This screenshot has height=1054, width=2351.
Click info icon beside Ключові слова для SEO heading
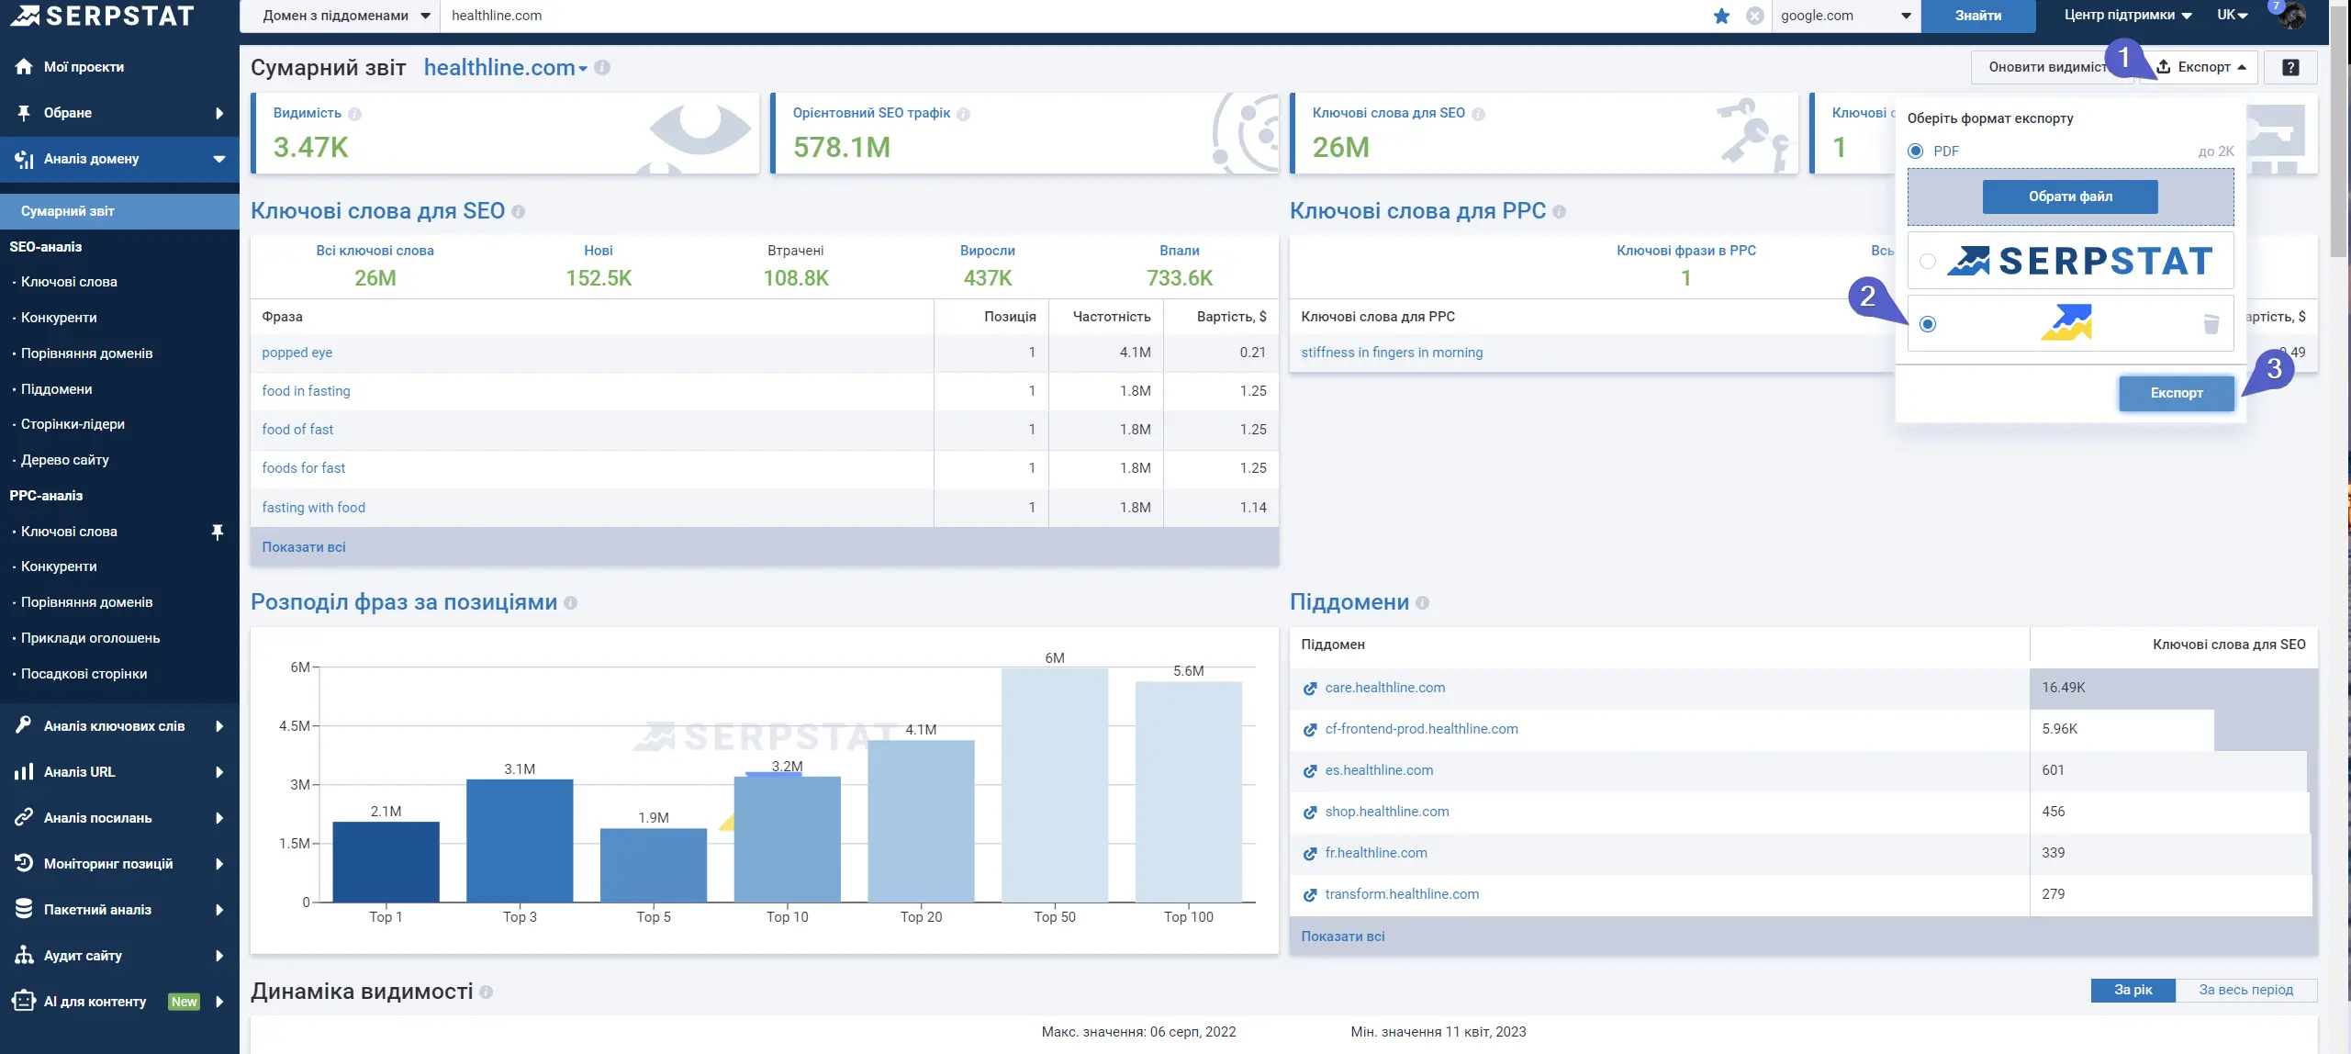(x=518, y=212)
